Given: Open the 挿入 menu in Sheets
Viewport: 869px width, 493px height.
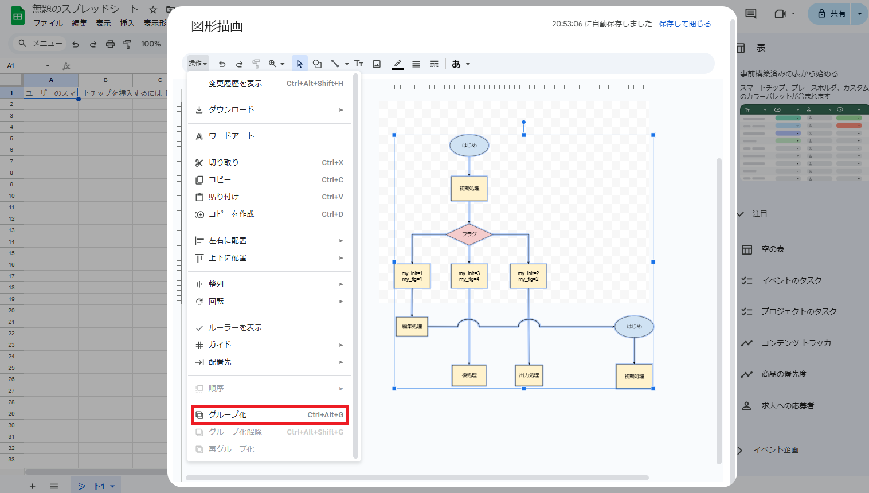Looking at the screenshot, I should tap(127, 24).
